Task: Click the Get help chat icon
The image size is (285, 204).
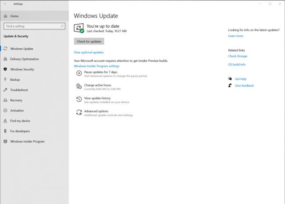Action: tap(230, 79)
